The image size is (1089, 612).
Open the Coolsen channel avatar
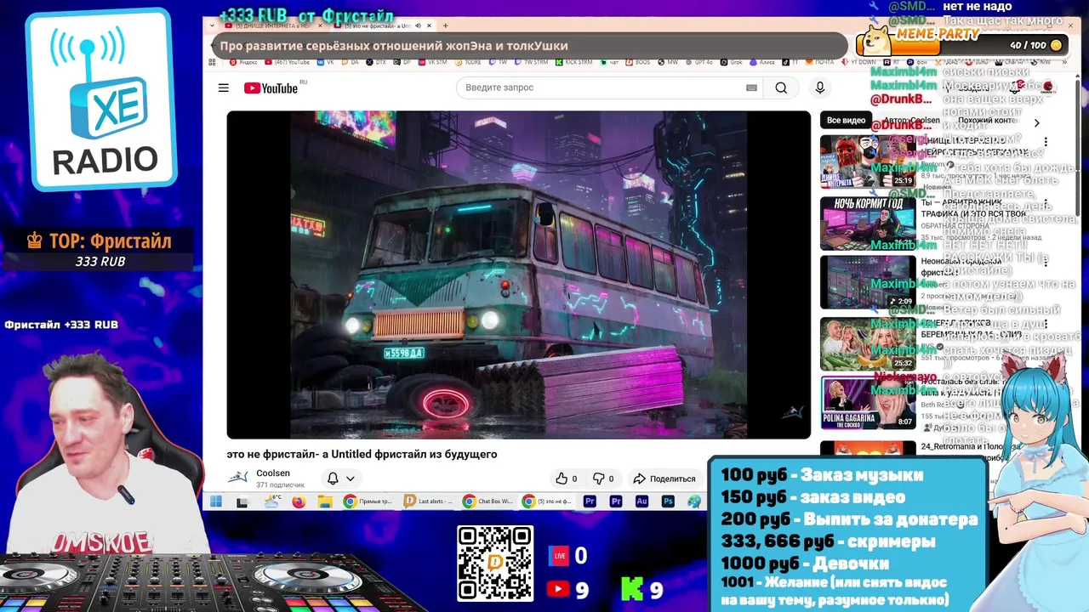238,478
